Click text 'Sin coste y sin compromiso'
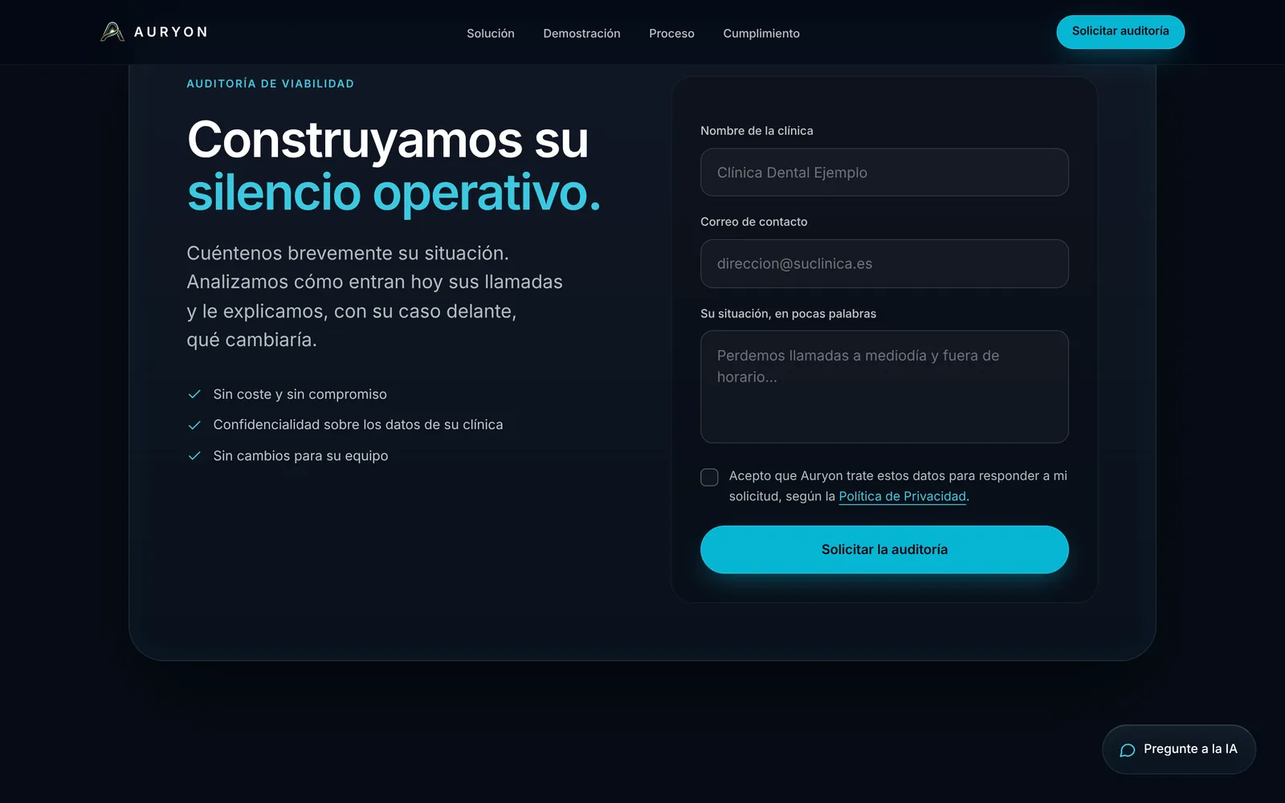Screen dimensions: 1285x803 (x=300, y=394)
